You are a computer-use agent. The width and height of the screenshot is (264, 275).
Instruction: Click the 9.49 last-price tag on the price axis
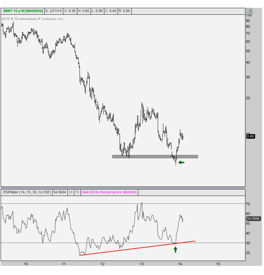(x=250, y=136)
